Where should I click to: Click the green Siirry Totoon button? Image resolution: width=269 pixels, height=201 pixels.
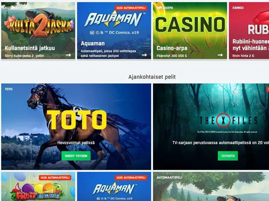pyautogui.click(x=76, y=156)
